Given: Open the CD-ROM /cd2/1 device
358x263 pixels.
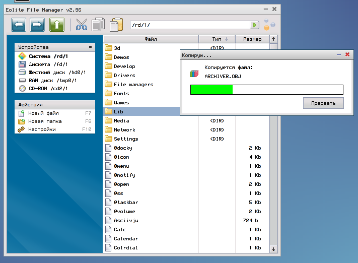Looking at the screenshot, I should (48, 89).
